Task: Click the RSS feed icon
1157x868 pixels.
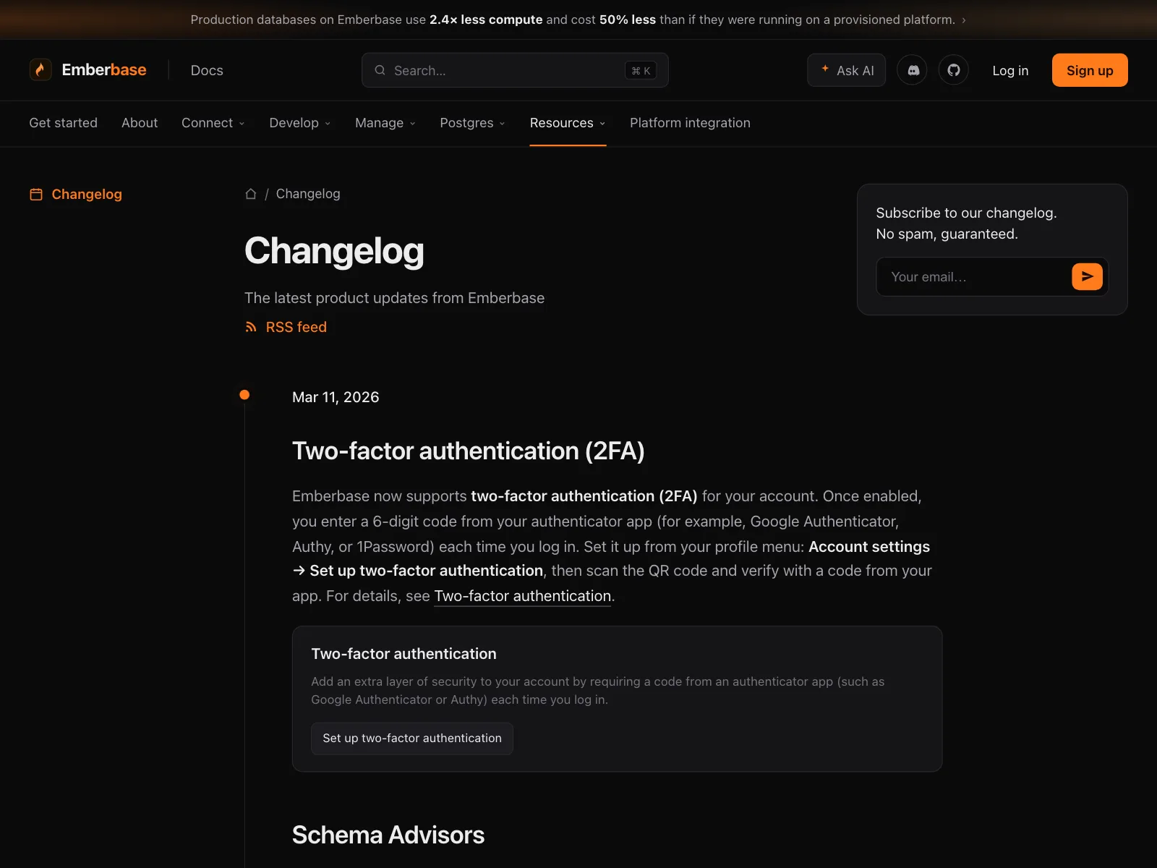Action: pyautogui.click(x=251, y=327)
